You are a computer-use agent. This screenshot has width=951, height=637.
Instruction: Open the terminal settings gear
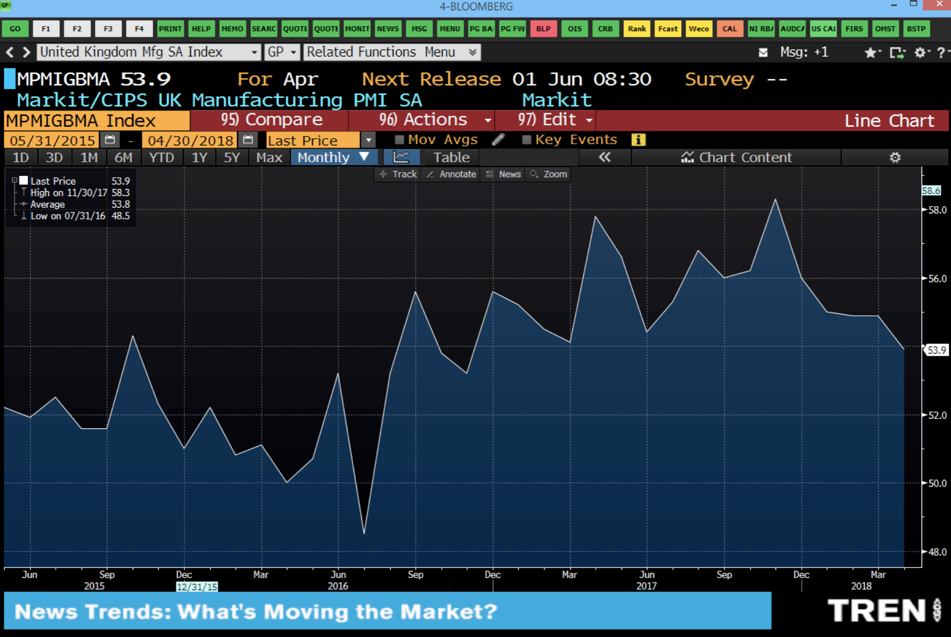(920, 53)
